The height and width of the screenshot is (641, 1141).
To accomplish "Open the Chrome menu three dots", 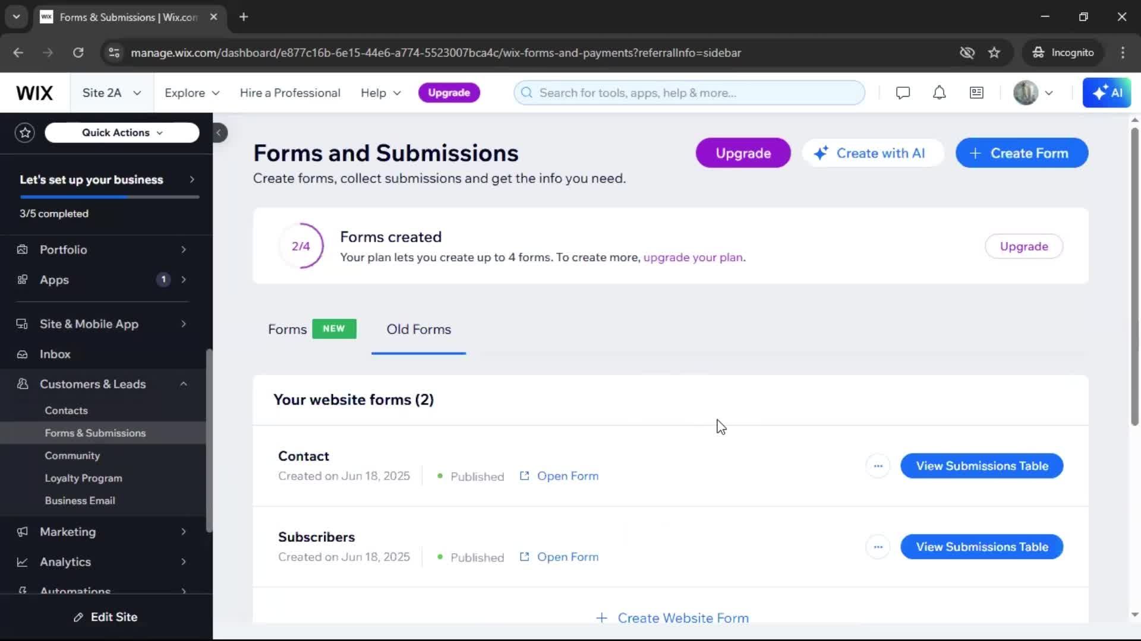I will [x=1123, y=52].
